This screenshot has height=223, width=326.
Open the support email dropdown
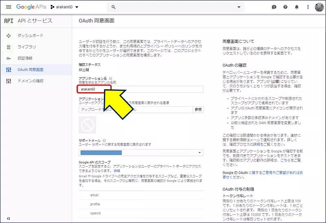coord(141,153)
